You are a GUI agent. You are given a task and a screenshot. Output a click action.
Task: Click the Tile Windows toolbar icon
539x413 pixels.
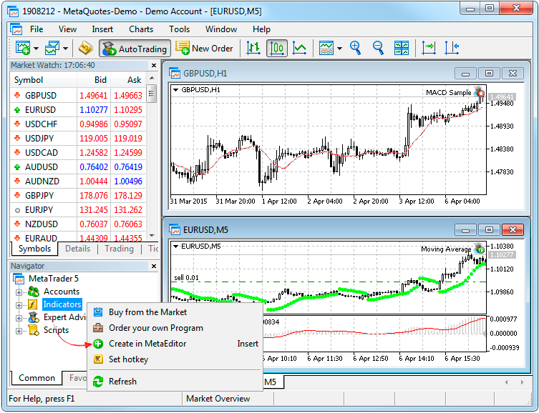coord(402,48)
